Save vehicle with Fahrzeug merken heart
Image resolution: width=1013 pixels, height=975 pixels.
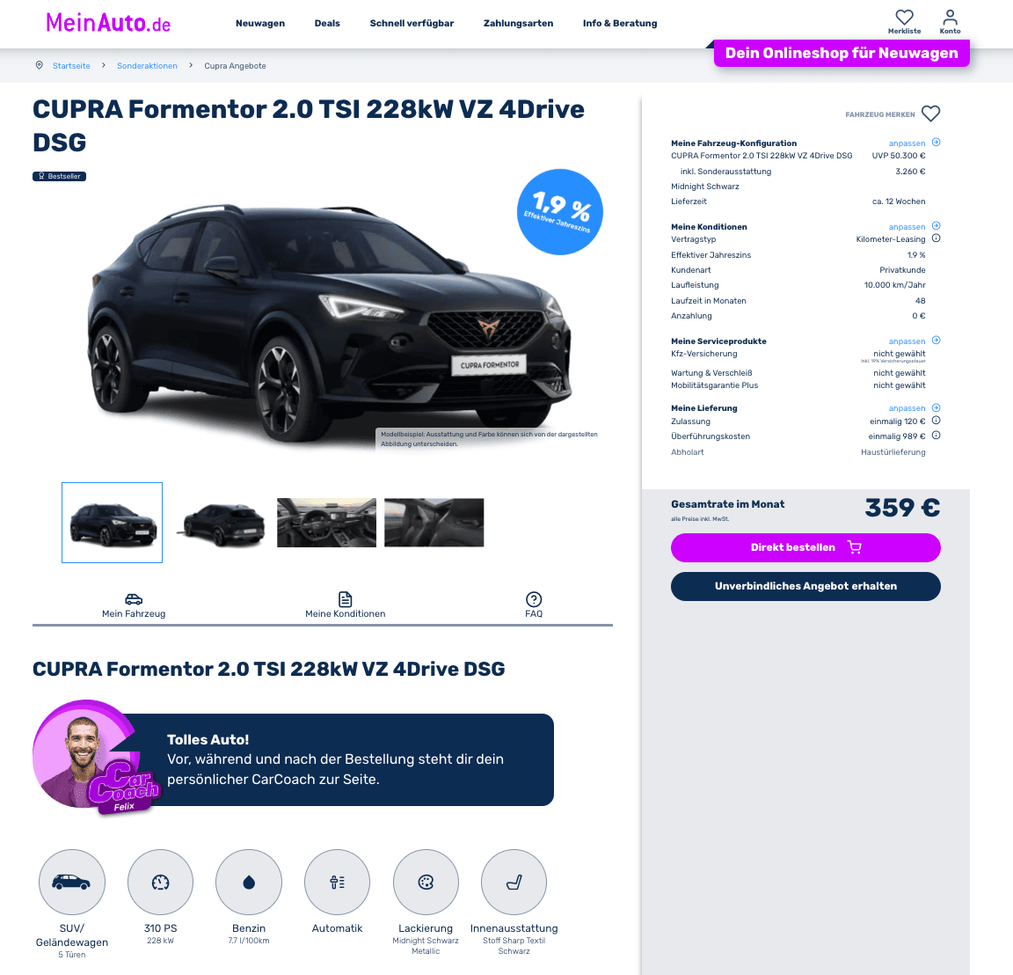click(x=930, y=114)
